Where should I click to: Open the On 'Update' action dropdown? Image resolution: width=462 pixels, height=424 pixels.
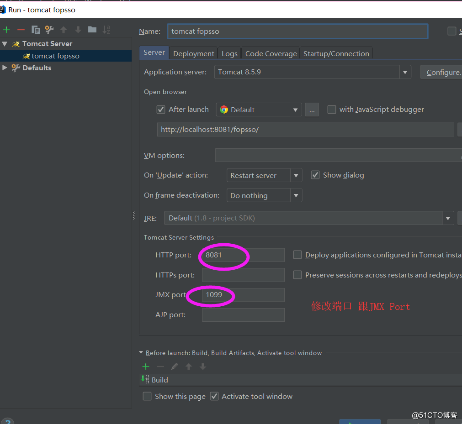tap(296, 175)
